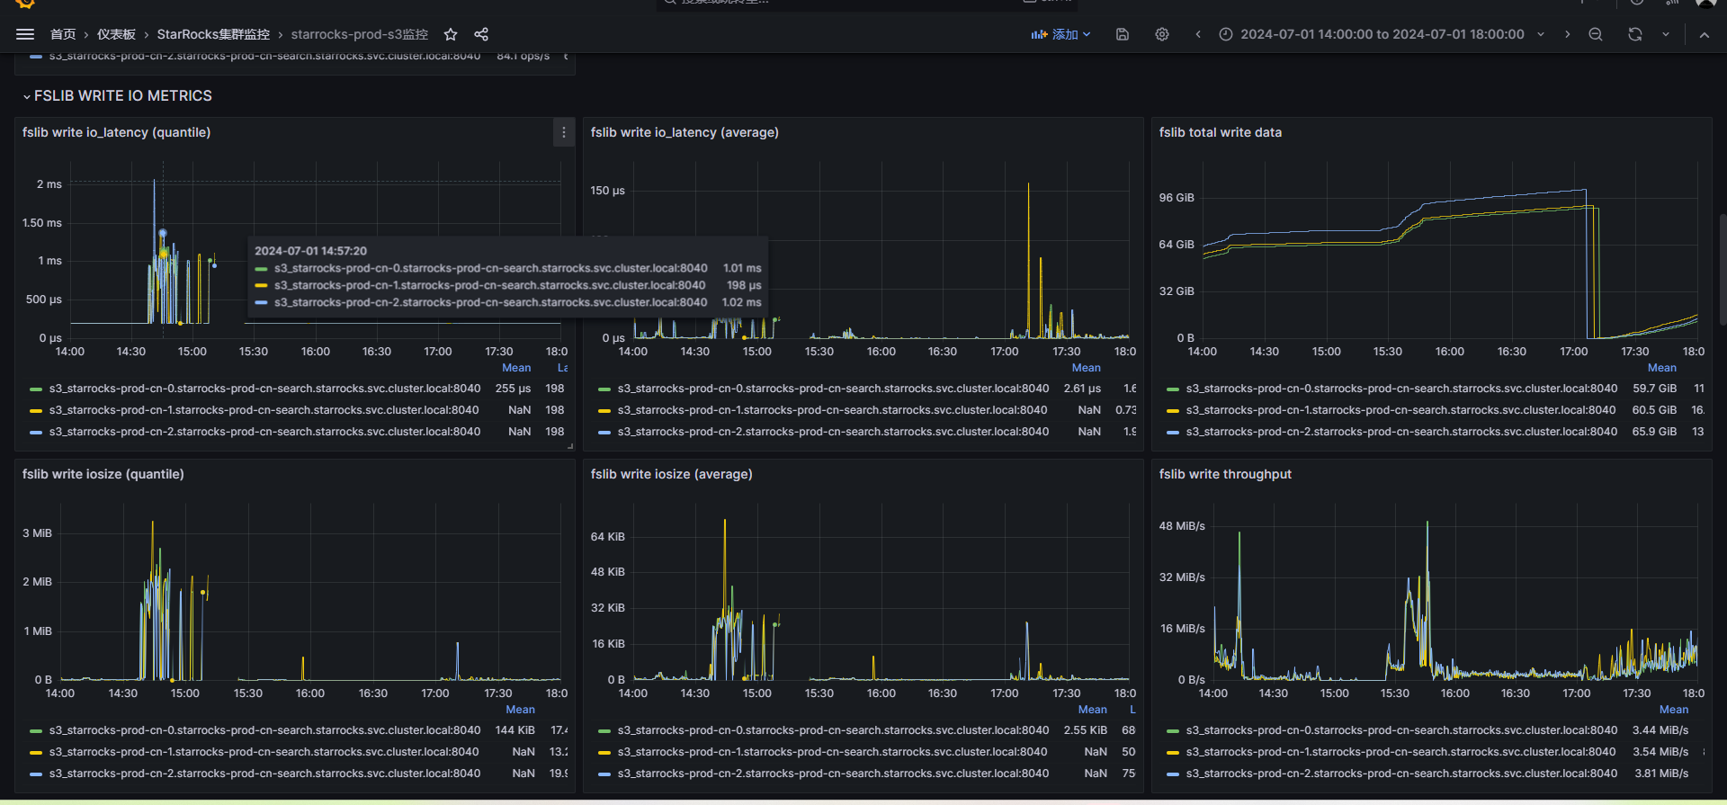Toggle cn-0 series in write throughput legend
The image size is (1727, 805).
[1401, 730]
